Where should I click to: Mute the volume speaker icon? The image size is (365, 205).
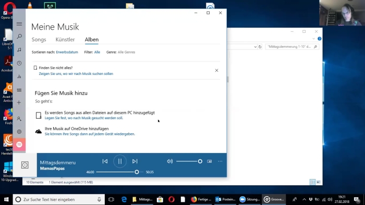[169, 161]
